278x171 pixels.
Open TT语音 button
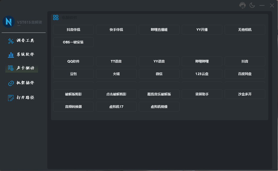[x=116, y=61]
